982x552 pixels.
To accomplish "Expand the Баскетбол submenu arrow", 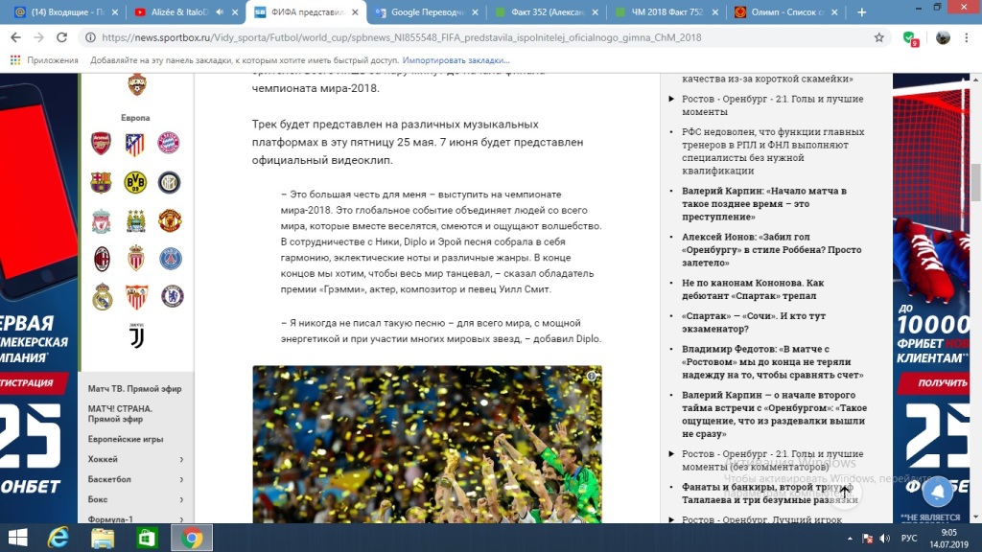I will pyautogui.click(x=181, y=479).
